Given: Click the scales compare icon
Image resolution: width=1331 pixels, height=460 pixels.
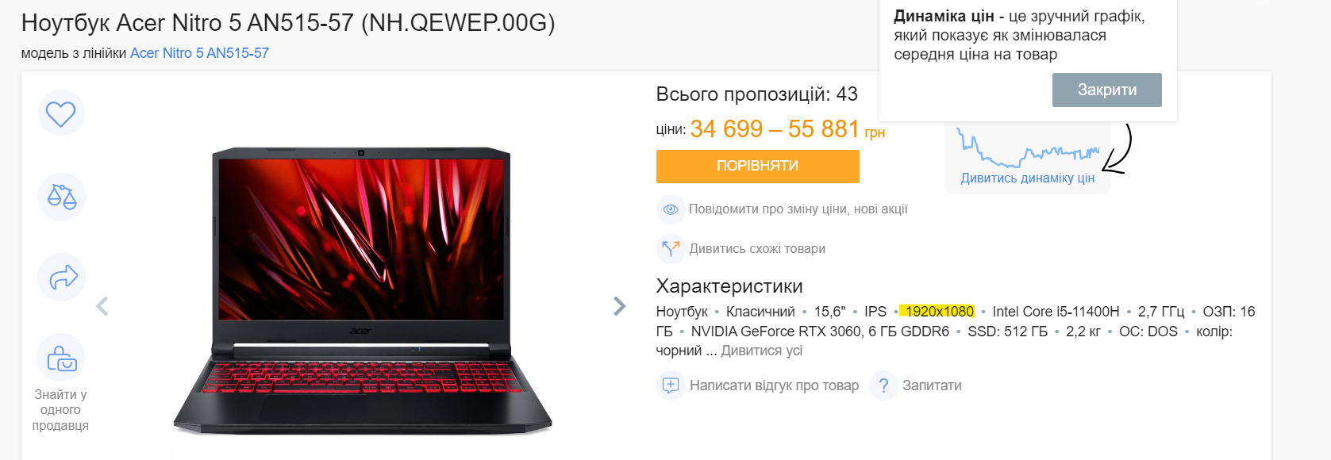Looking at the screenshot, I should click(x=61, y=197).
